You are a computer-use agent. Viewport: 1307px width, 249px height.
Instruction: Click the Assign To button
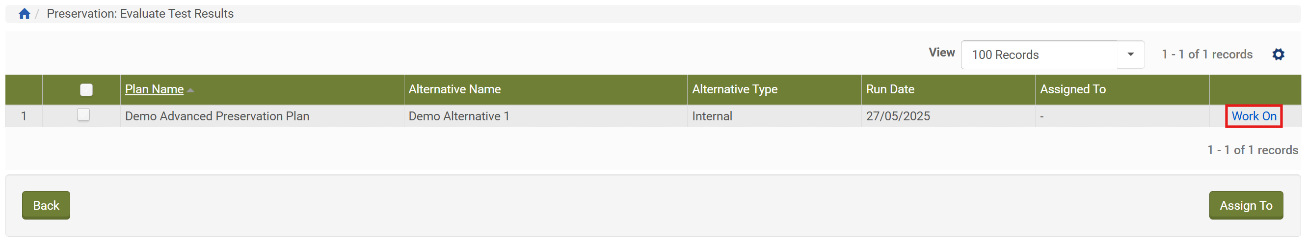(1246, 205)
